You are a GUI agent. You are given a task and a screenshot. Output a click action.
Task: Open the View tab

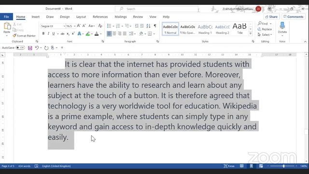pyautogui.click(x=153, y=17)
